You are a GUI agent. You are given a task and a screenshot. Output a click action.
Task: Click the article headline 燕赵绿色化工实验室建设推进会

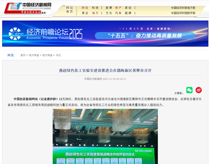pos(105,70)
